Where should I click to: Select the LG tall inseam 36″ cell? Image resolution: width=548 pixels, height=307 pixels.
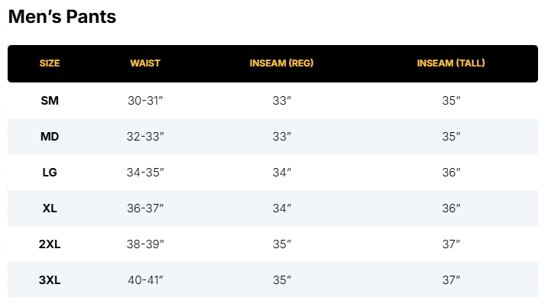point(451,173)
